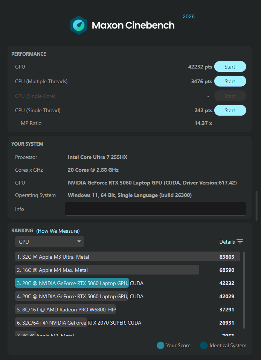The width and height of the screenshot is (261, 360).
Task: Select ranking entry Apple M3 Ultra, Metal
Action: [x=127, y=257]
